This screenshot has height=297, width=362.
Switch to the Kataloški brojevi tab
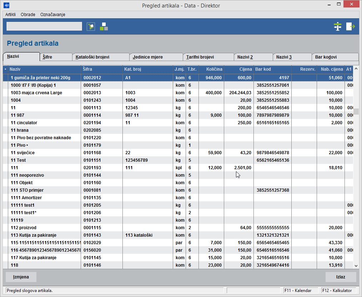click(101, 57)
